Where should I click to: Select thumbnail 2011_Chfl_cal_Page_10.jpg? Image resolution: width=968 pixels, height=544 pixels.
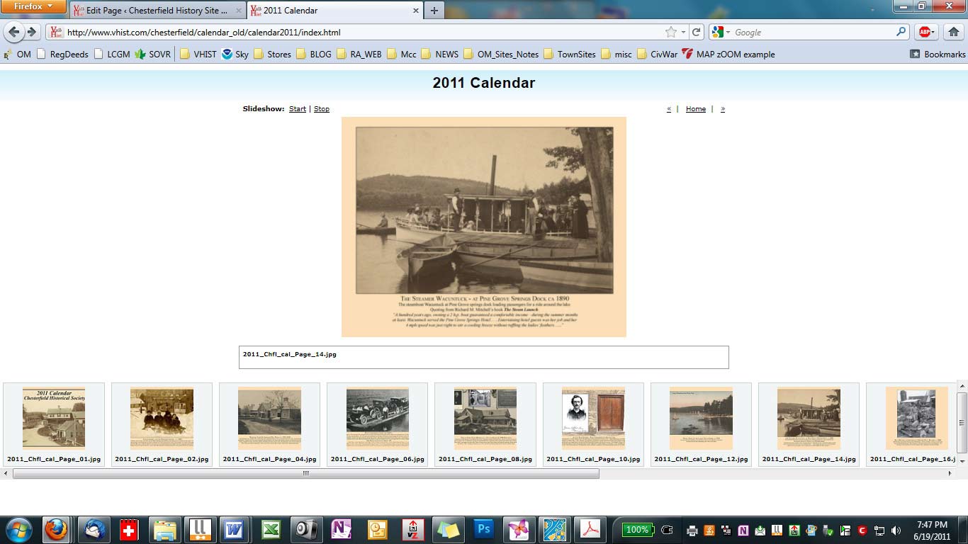pyautogui.click(x=593, y=424)
